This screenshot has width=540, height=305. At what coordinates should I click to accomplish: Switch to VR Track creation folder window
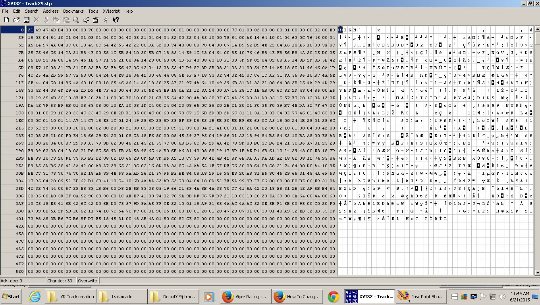click(70, 296)
